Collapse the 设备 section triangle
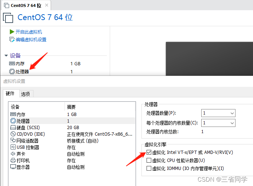 pos(6,55)
